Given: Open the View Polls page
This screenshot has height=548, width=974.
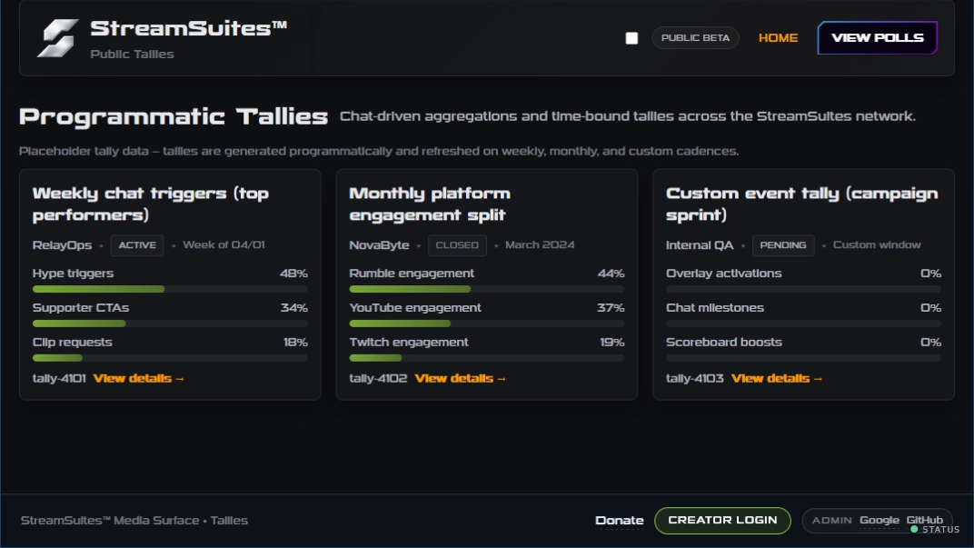Looking at the screenshot, I should click(877, 38).
